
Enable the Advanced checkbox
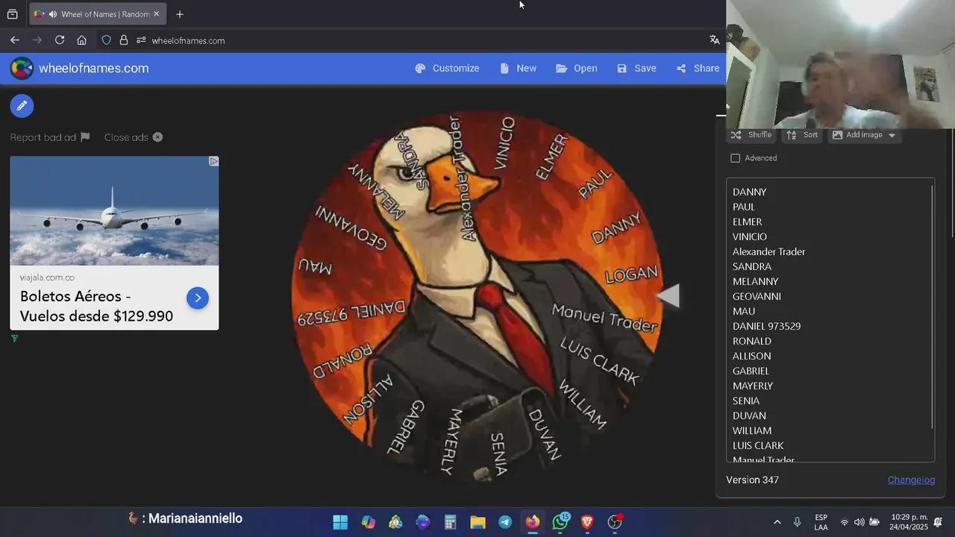(x=736, y=158)
